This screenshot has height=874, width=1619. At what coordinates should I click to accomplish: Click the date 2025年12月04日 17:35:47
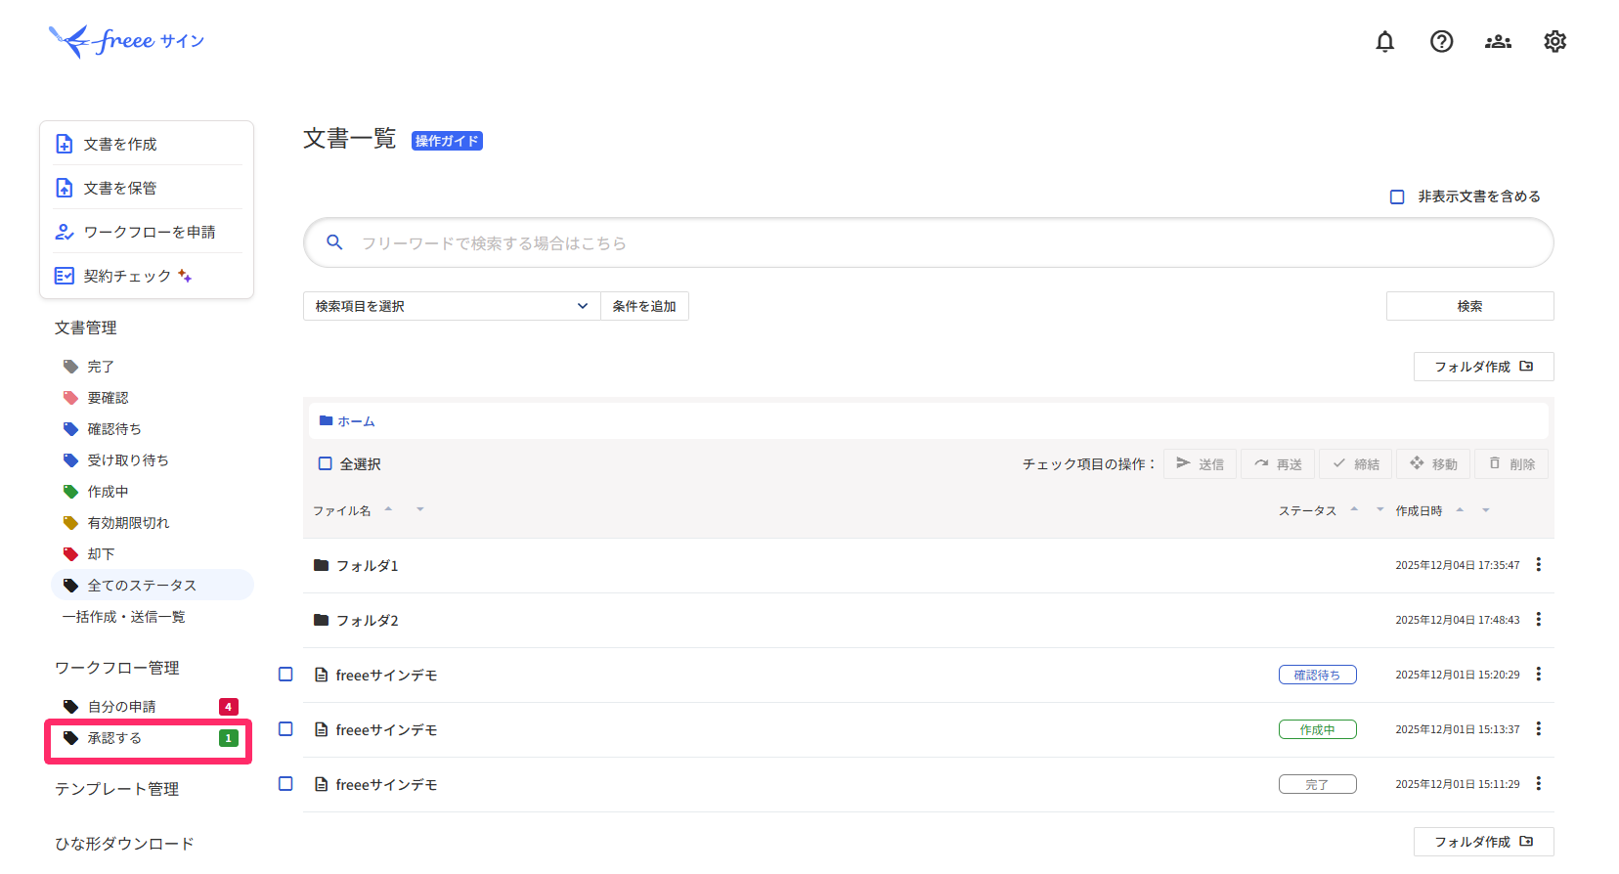tap(1457, 565)
